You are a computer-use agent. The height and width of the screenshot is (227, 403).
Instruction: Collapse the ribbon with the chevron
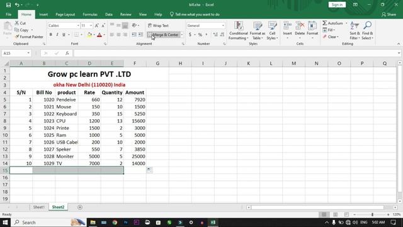pyautogui.click(x=399, y=44)
